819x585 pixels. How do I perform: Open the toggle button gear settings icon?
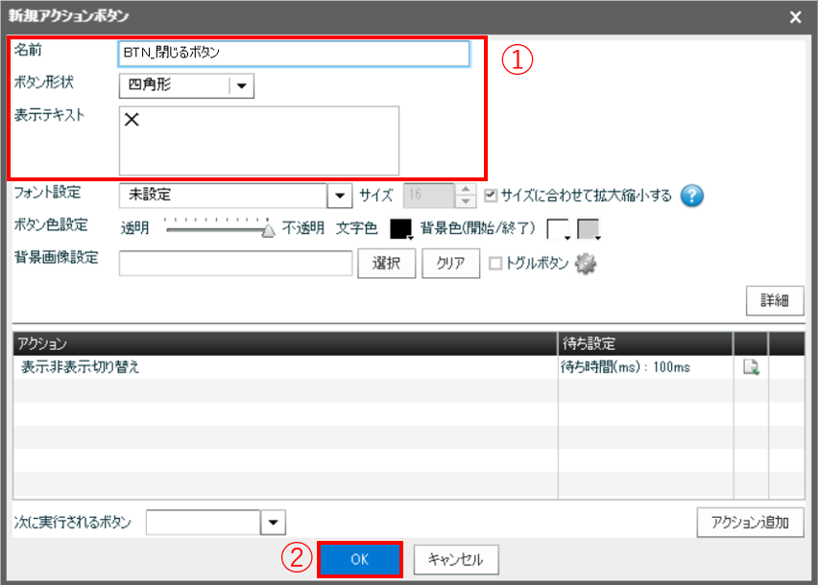tap(586, 264)
